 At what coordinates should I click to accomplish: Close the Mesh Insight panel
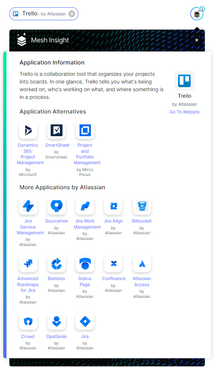pyautogui.click(x=197, y=40)
